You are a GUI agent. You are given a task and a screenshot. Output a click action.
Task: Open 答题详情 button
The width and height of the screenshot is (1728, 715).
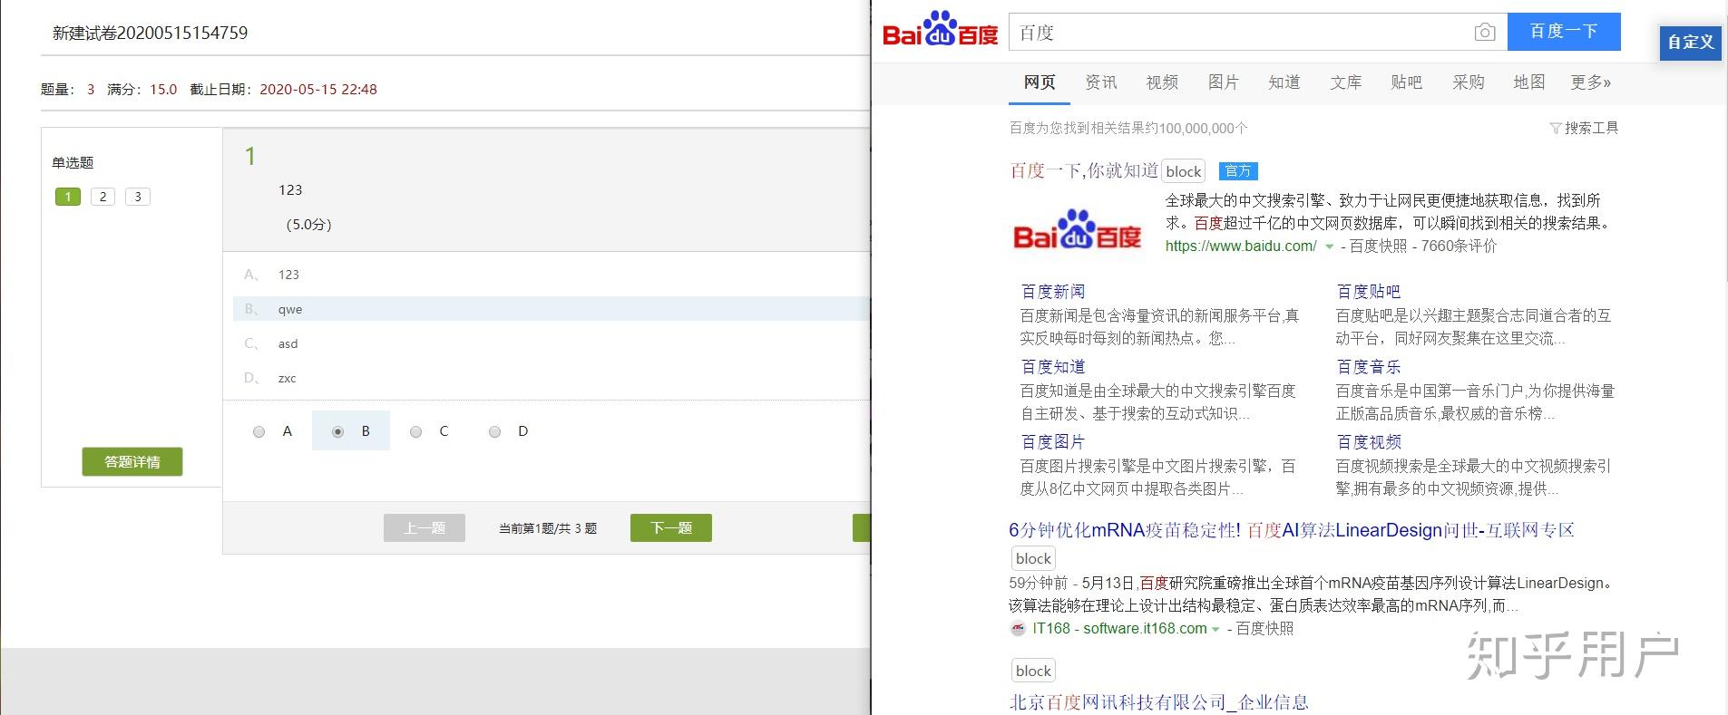[x=132, y=461]
